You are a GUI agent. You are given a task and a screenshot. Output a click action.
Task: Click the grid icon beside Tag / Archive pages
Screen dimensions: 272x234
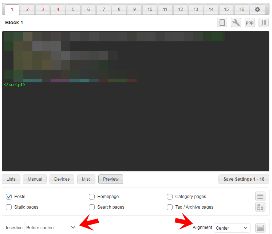(x=260, y=207)
